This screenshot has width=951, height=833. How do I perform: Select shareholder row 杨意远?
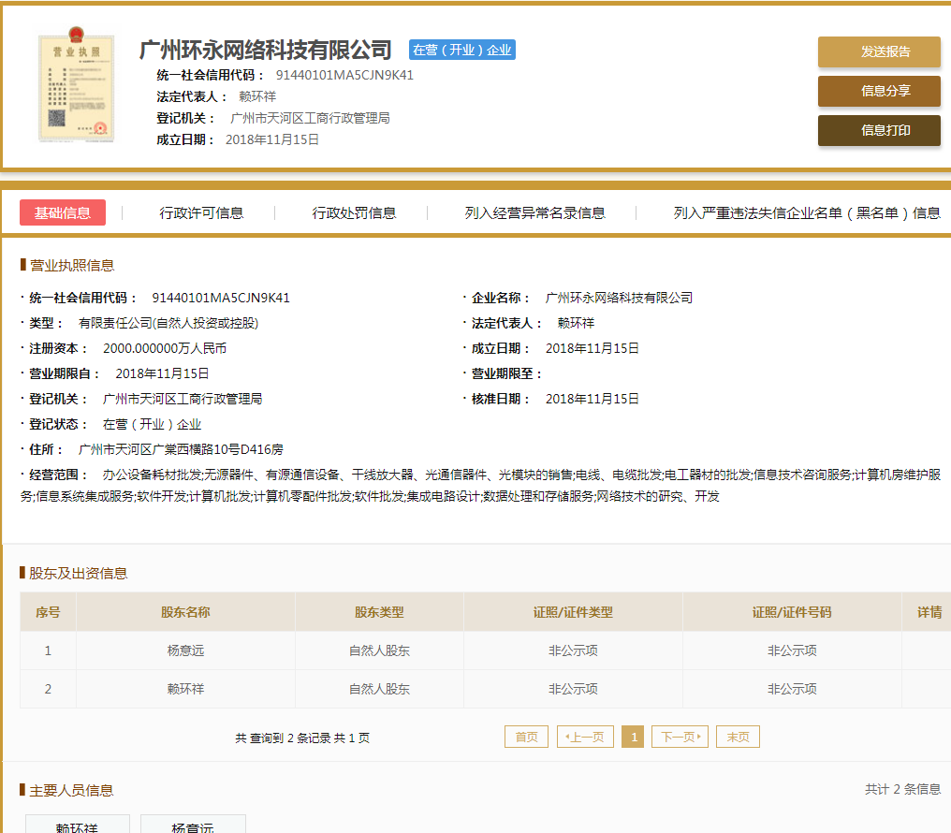185,650
